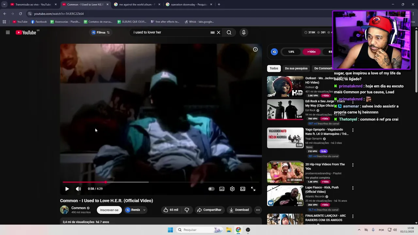Expand the Remix dropdown arrow
Image resolution: width=418 pixels, height=235 pixels.
[144, 210]
